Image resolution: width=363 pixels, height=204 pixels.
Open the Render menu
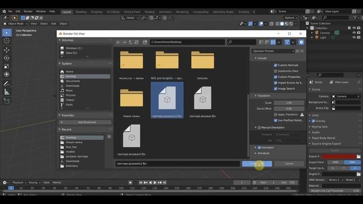point(28,11)
